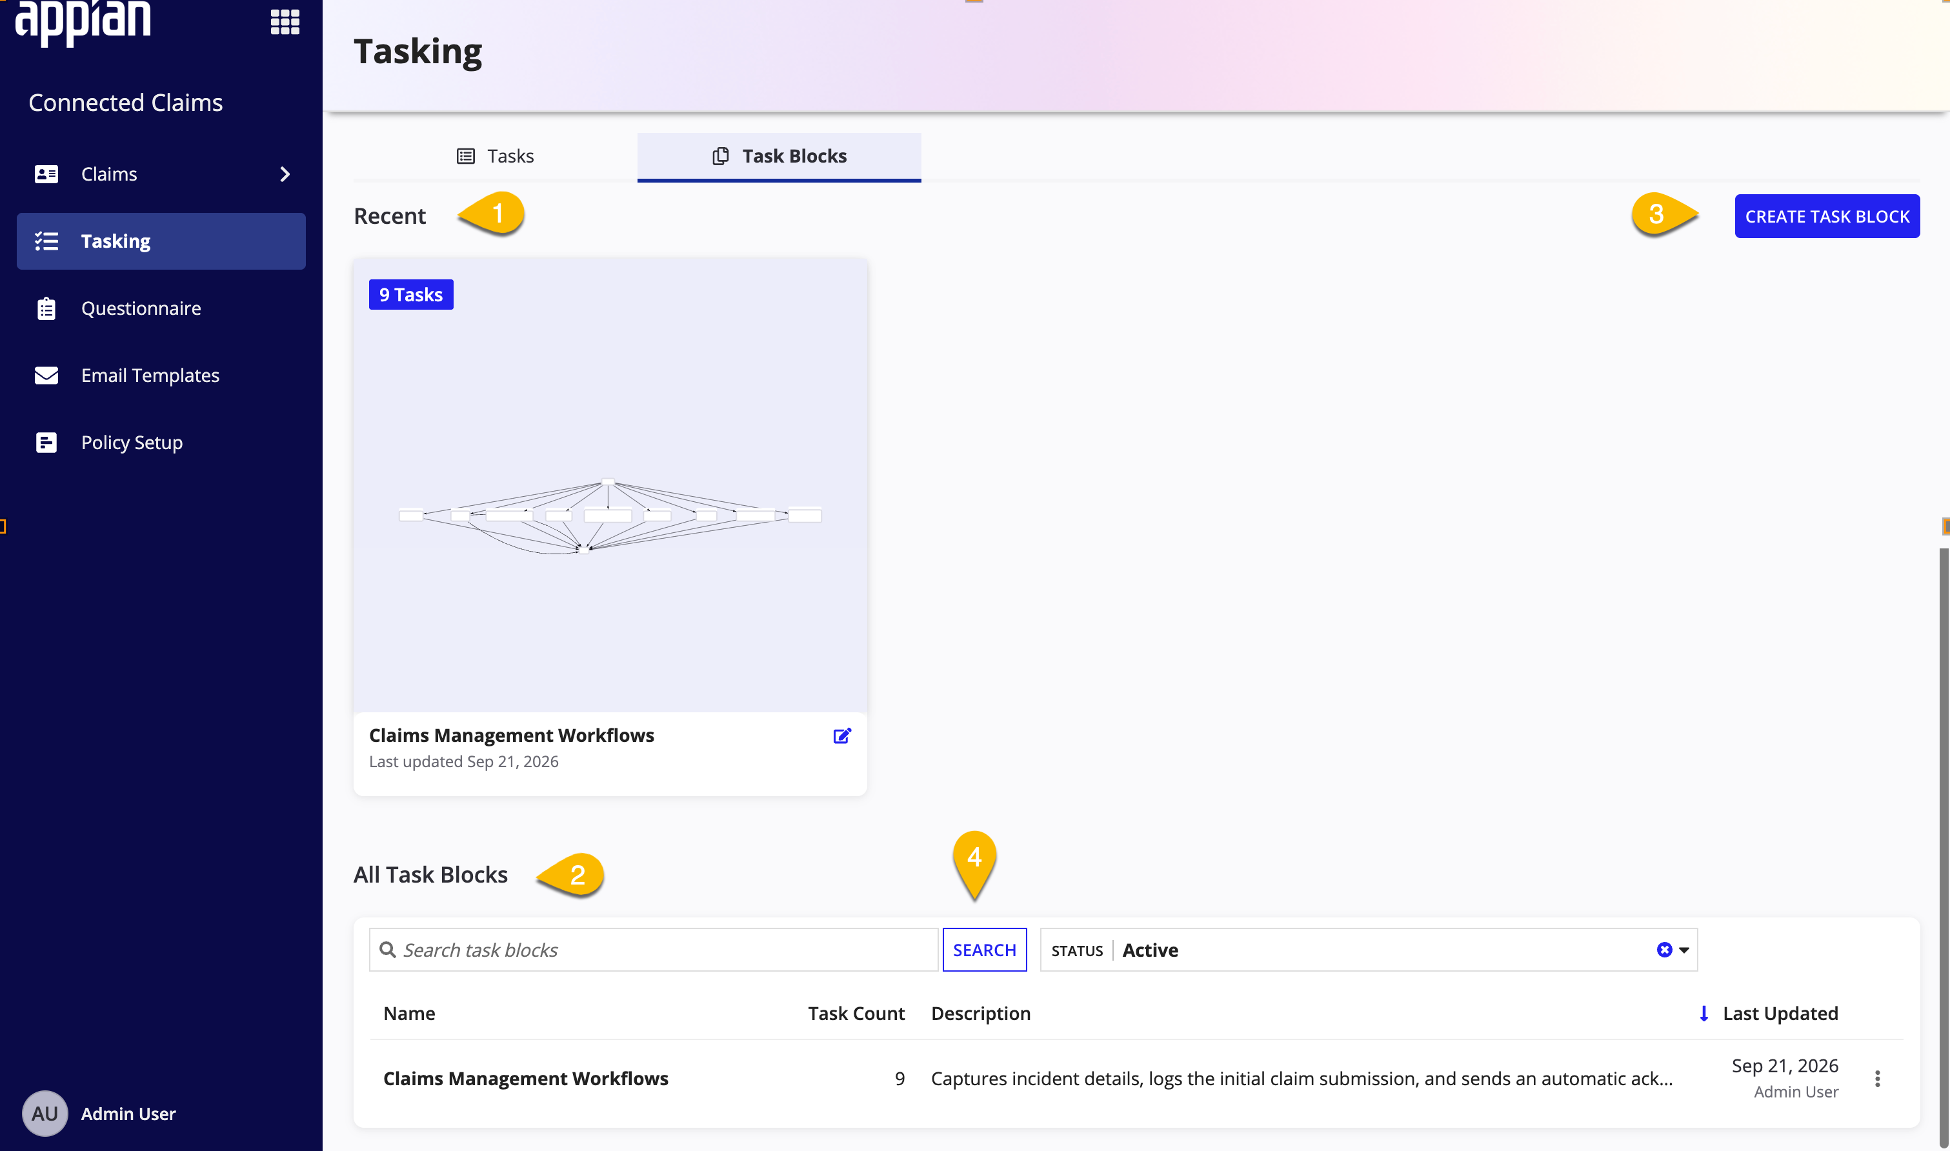Focus the Search task blocks field
The width and height of the screenshot is (1950, 1151).
(654, 949)
